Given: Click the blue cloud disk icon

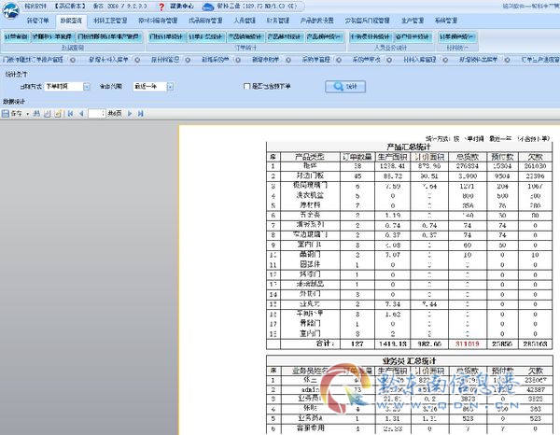Looking at the screenshot, I should 208,7.
